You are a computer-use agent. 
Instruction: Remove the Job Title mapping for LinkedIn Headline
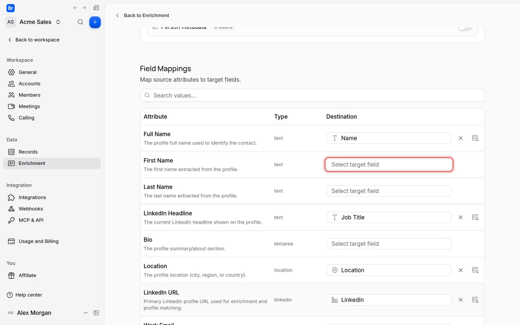point(461,217)
